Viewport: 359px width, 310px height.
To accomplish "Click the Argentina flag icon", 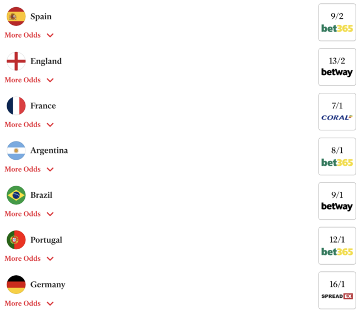I will pyautogui.click(x=16, y=151).
